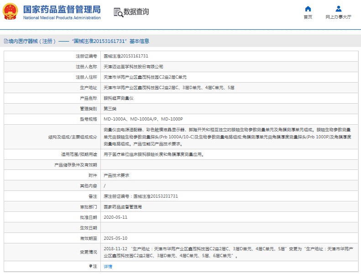The image size is (361, 274).
Task: Click the 其他内容 label
Action: click(89, 186)
